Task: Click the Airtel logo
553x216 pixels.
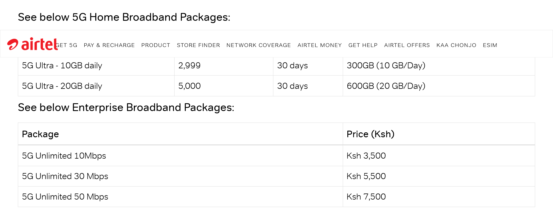Action: pyautogui.click(x=32, y=44)
